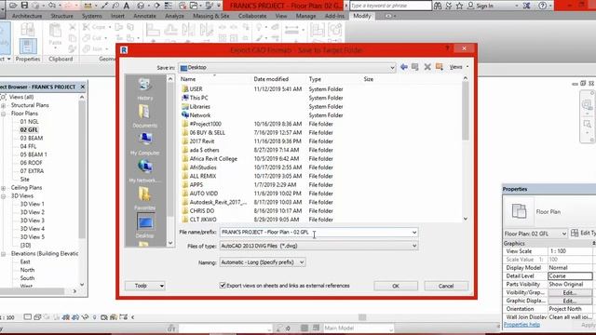596x335 pixels.
Task: Open My Network in places sidebar
Action: point(145,171)
